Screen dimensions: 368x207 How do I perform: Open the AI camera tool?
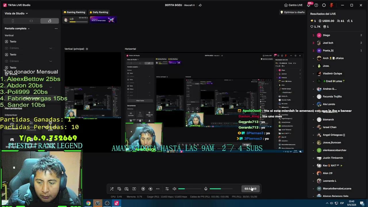coord(126,189)
